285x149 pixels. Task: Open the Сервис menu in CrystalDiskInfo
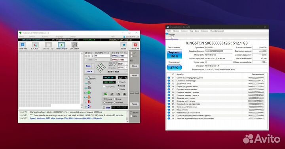click(184, 31)
